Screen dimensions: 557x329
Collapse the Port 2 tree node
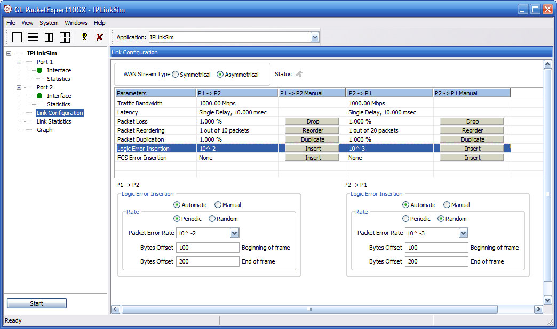coord(19,87)
